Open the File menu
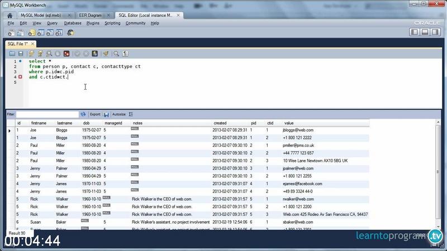 tap(11, 23)
